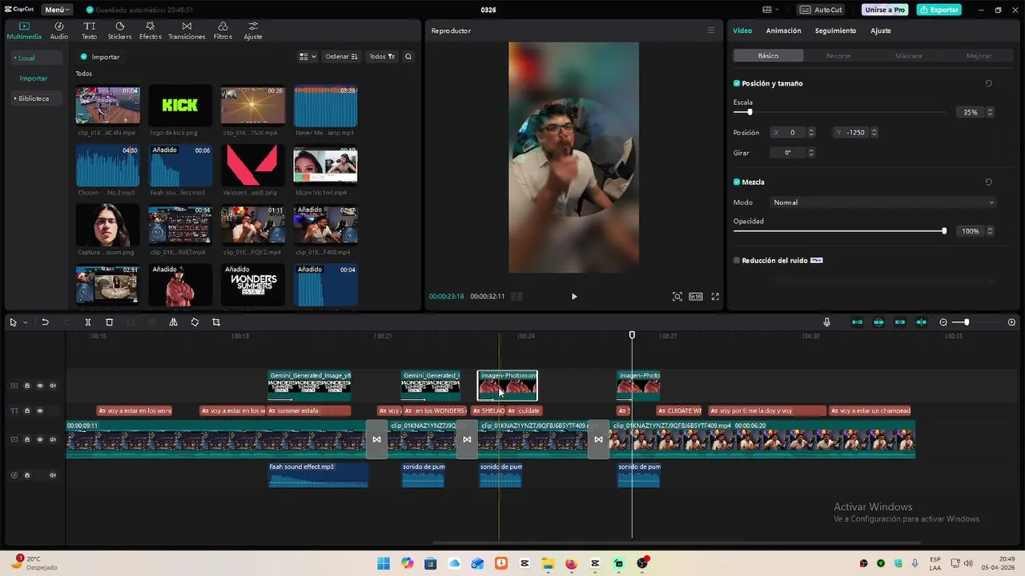Click the rotate tool in timeline toolbar
This screenshot has height=576, width=1025.
(x=195, y=322)
